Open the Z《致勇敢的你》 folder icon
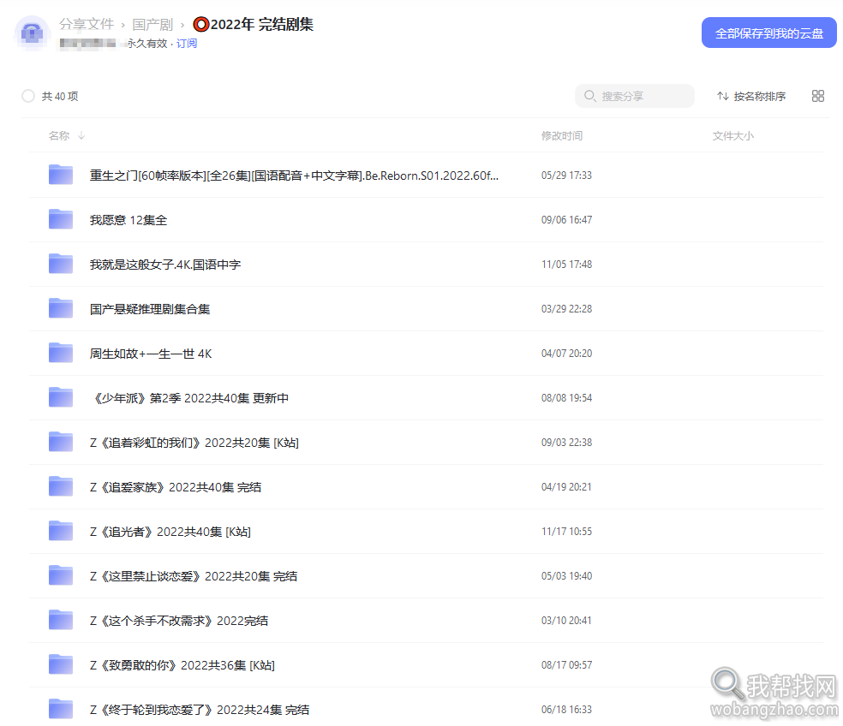843x726 pixels. pyautogui.click(x=61, y=665)
